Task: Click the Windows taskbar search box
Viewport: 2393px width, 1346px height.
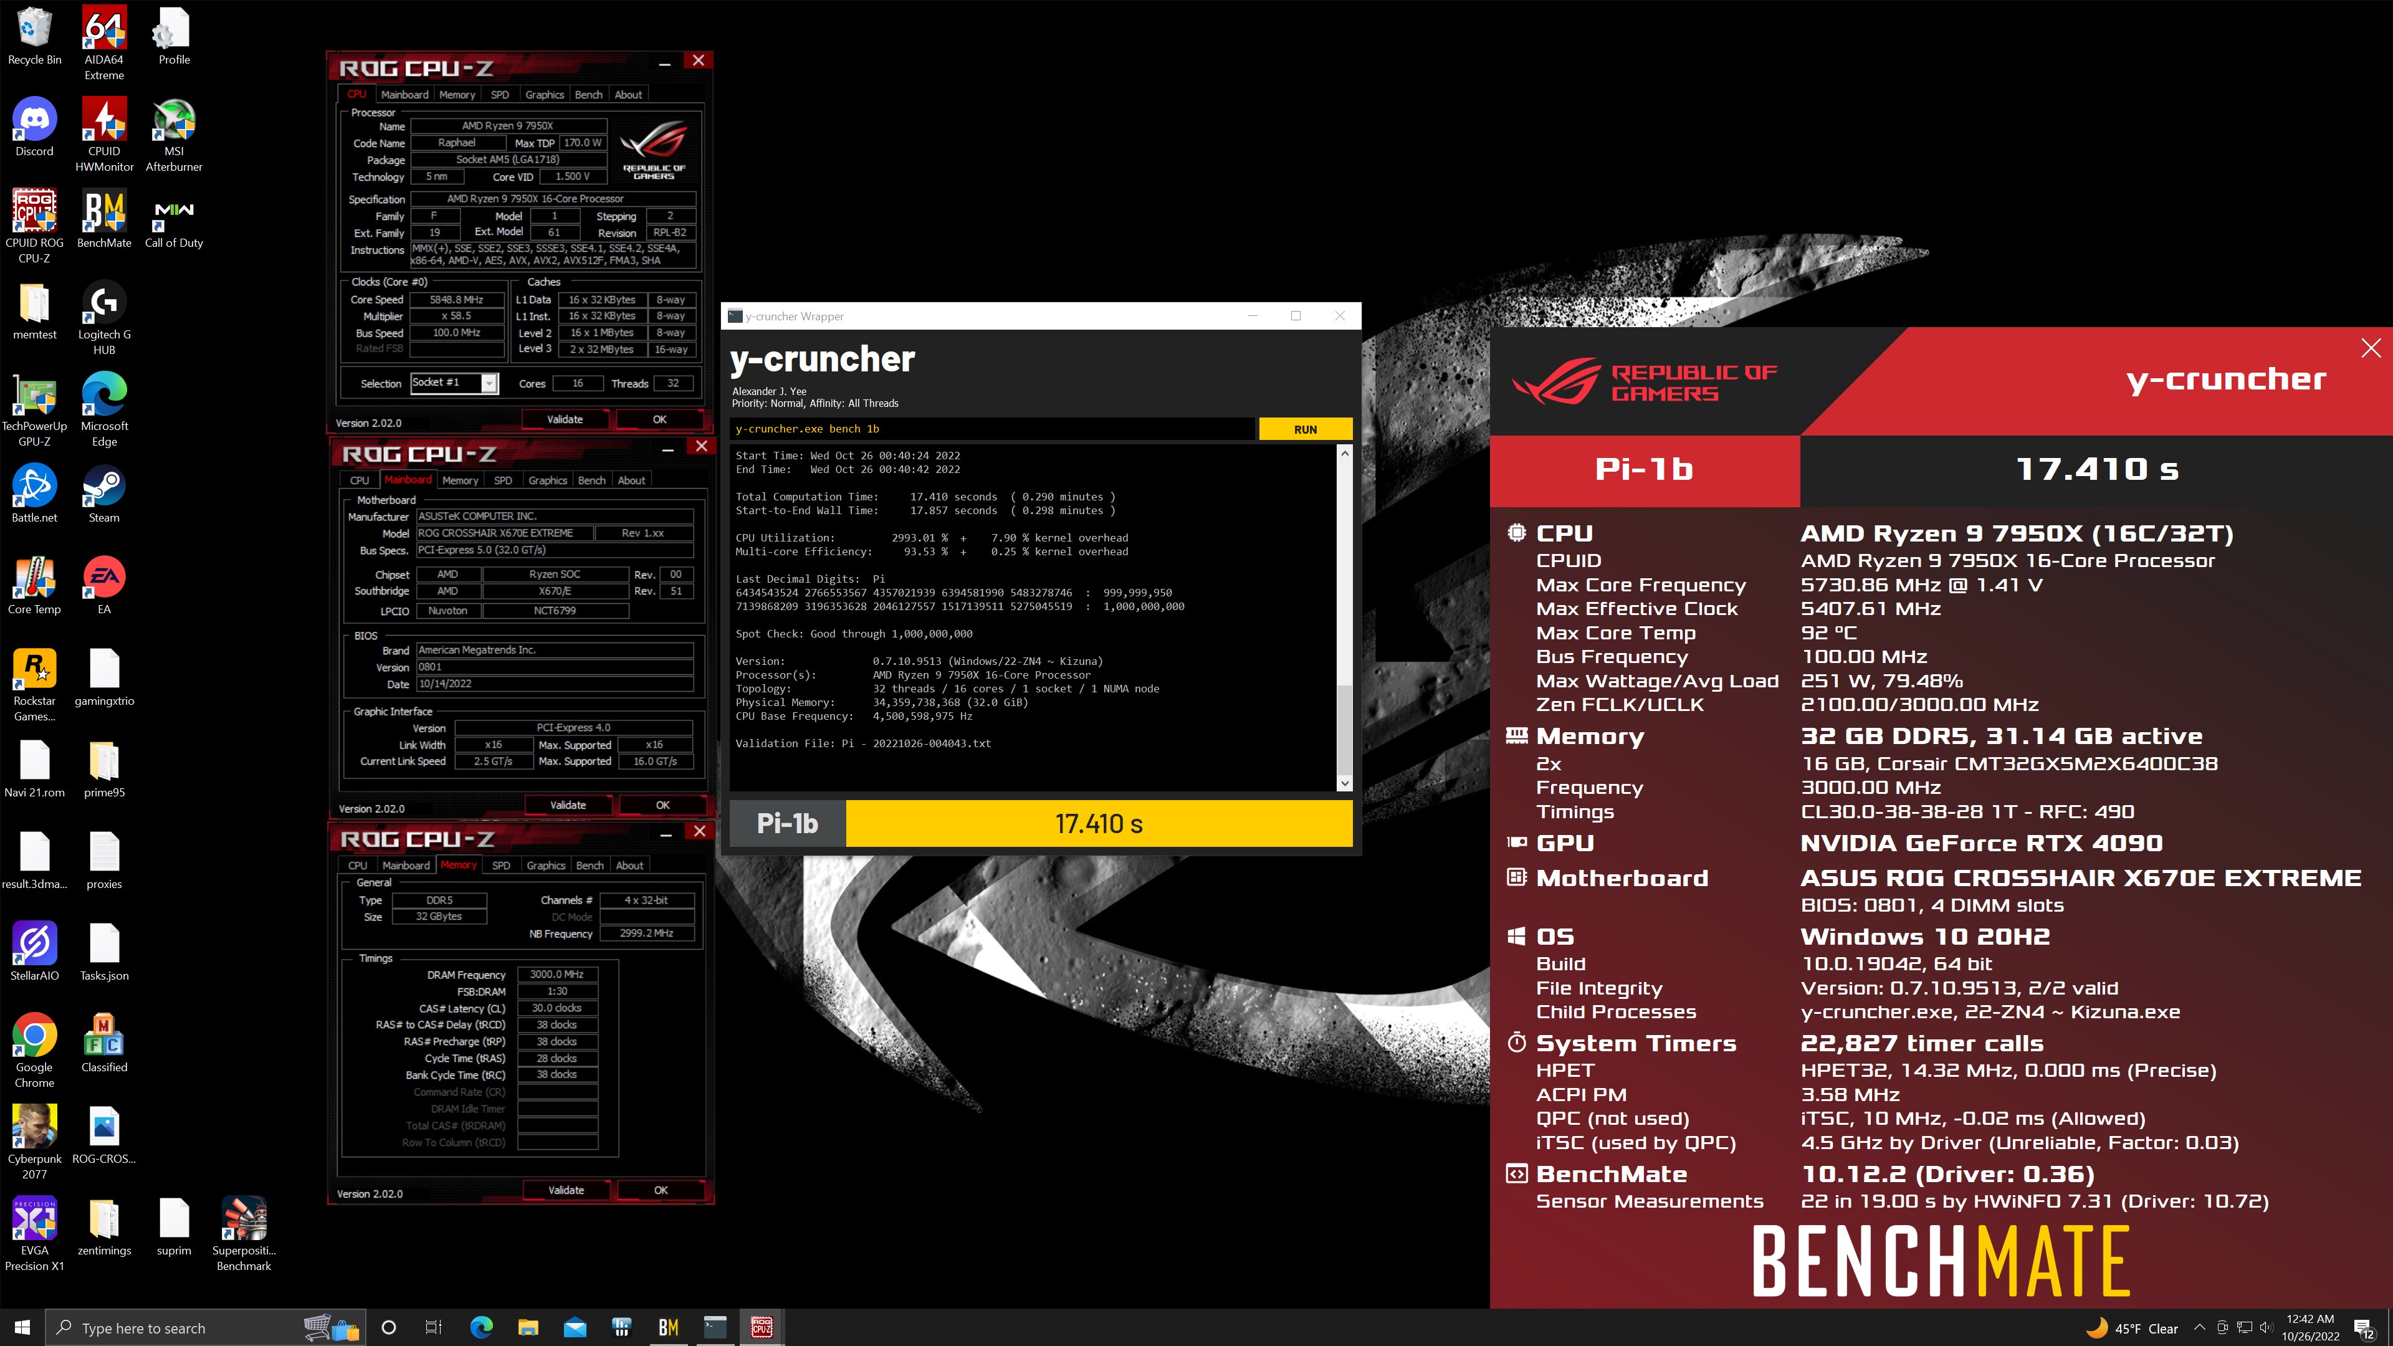Action: 204,1327
